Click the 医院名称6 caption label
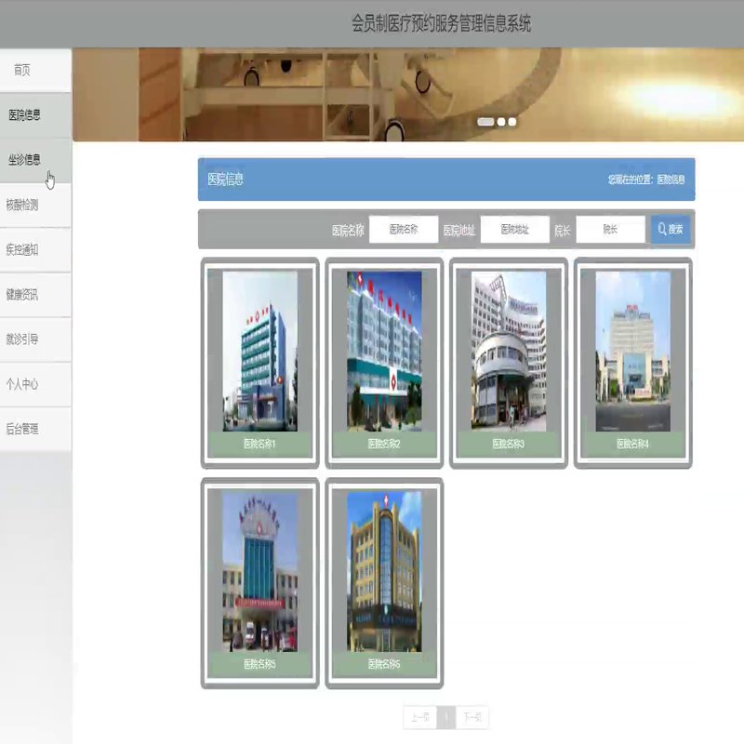Screen dimensions: 744x744 (x=384, y=664)
